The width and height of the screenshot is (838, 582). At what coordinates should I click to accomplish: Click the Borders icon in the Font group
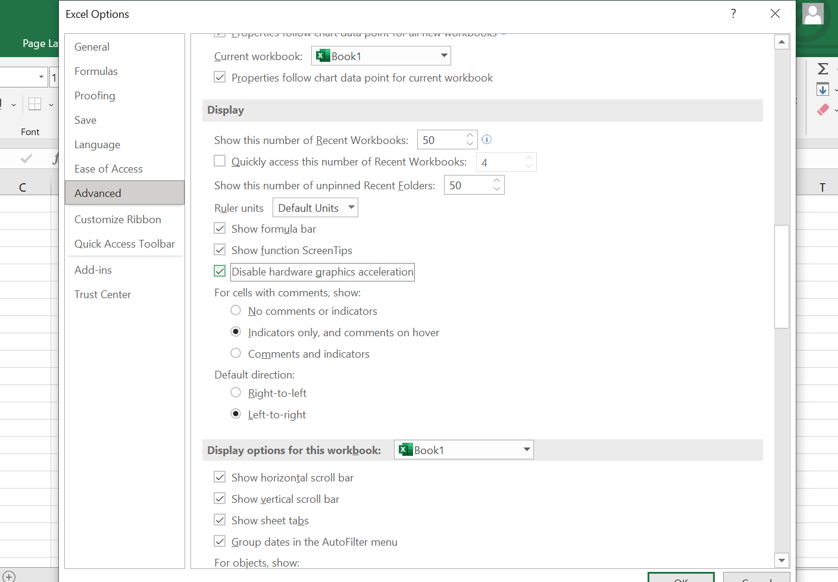(x=35, y=104)
